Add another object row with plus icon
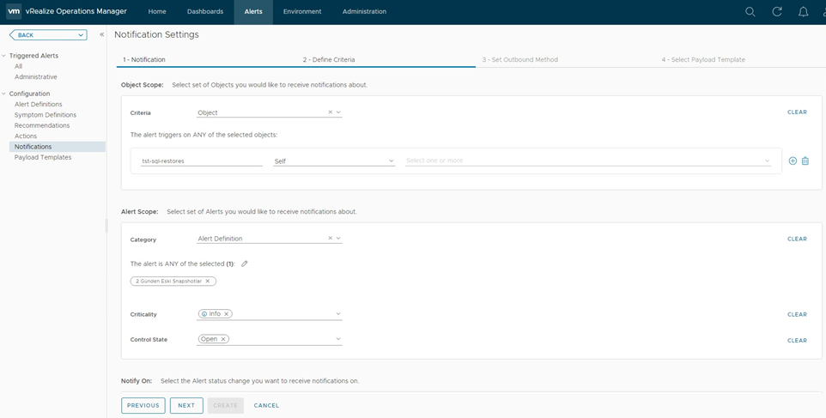This screenshot has height=418, width=826. coord(793,161)
